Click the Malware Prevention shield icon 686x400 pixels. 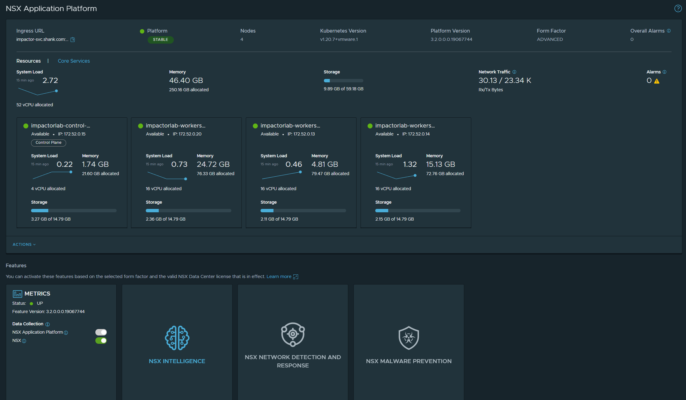[x=409, y=338]
